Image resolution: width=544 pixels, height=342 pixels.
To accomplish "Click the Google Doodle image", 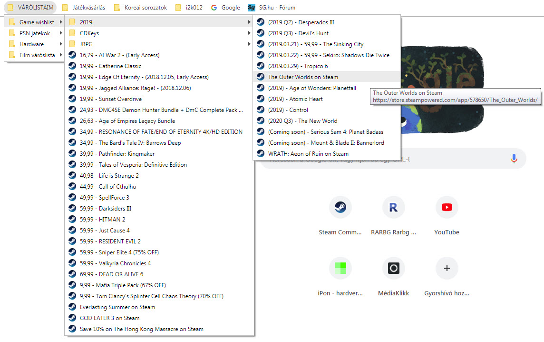I will (442, 89).
